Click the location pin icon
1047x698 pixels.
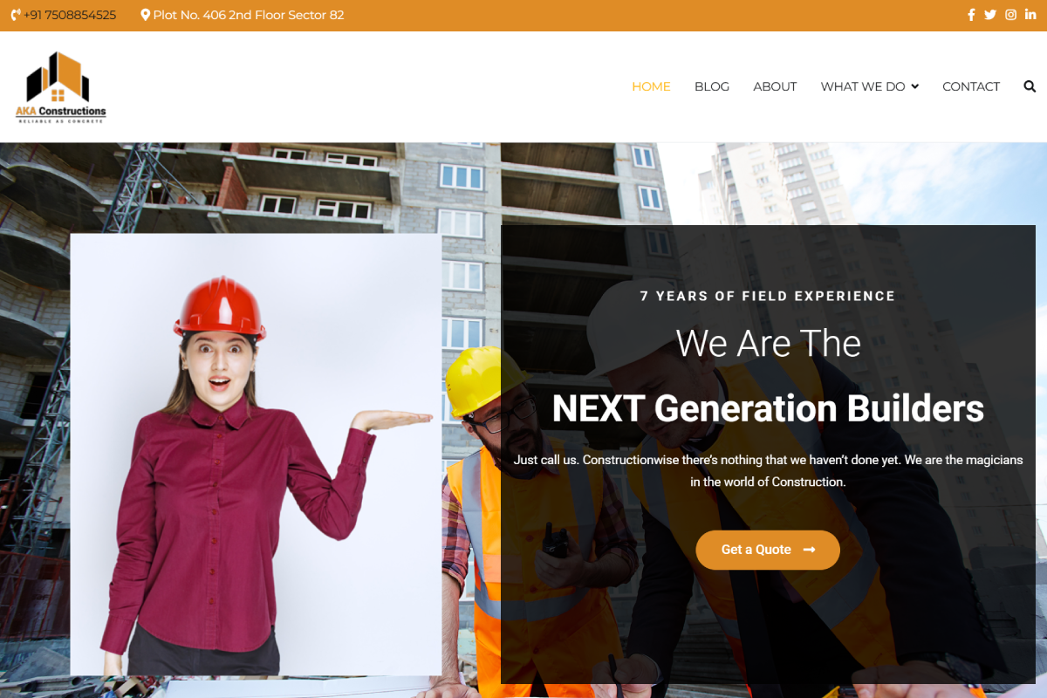point(145,15)
